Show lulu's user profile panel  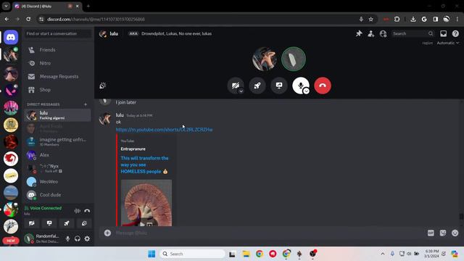[x=384, y=34]
